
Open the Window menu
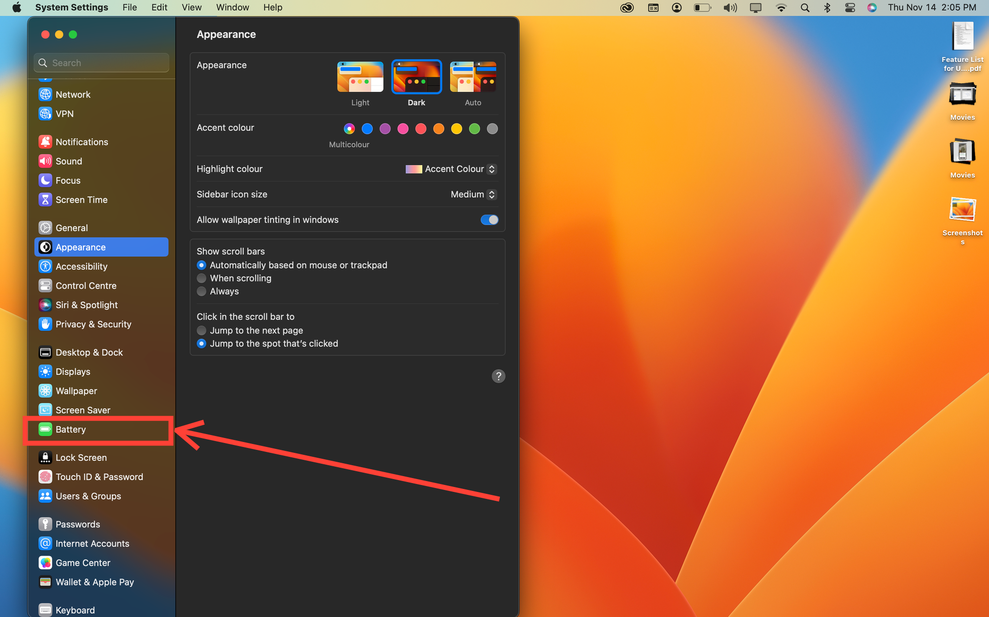tap(232, 7)
